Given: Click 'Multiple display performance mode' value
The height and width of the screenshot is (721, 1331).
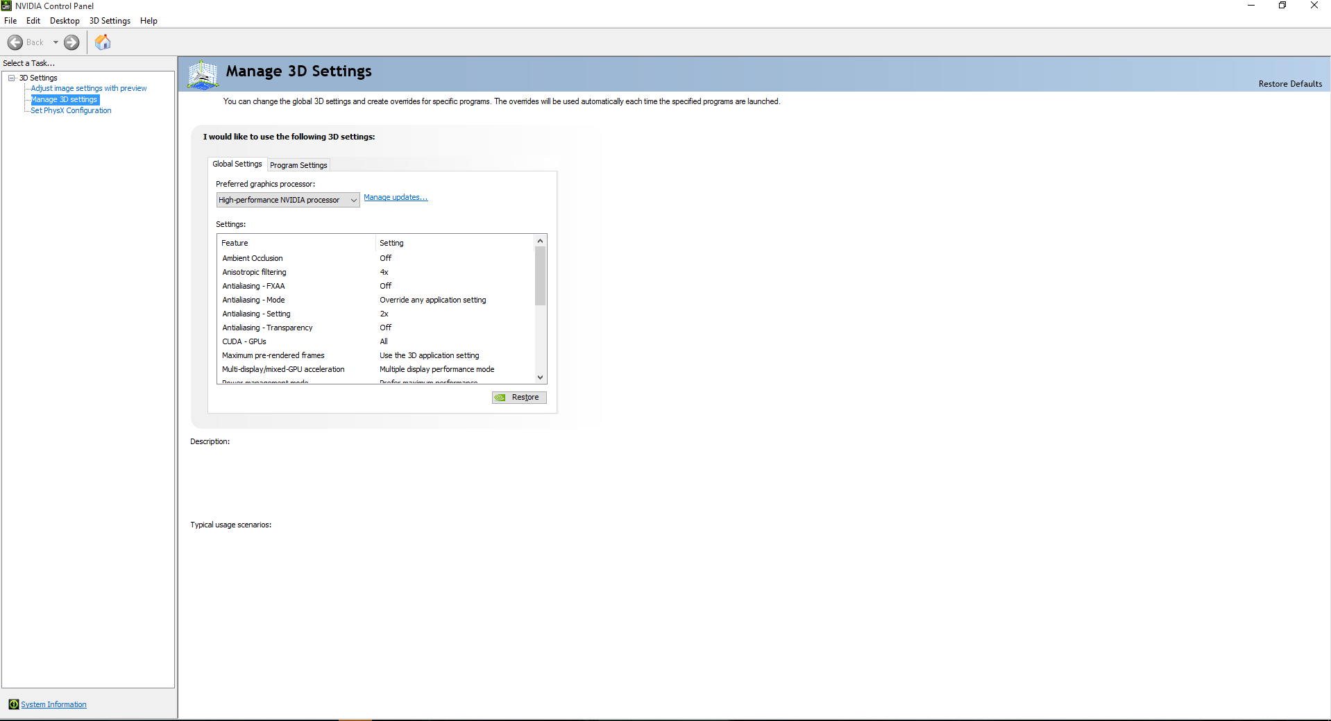Looking at the screenshot, I should point(436,369).
